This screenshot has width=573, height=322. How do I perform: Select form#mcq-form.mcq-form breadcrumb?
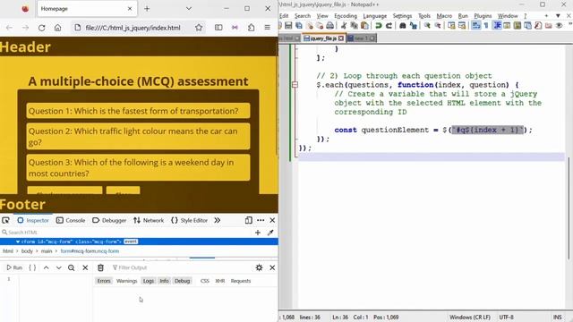(90, 251)
